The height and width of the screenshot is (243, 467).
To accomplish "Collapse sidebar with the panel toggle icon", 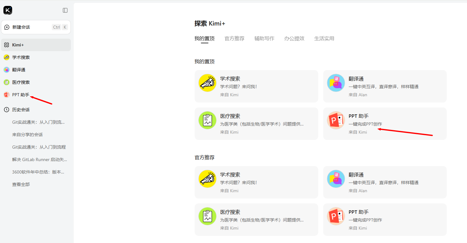I will click(65, 10).
